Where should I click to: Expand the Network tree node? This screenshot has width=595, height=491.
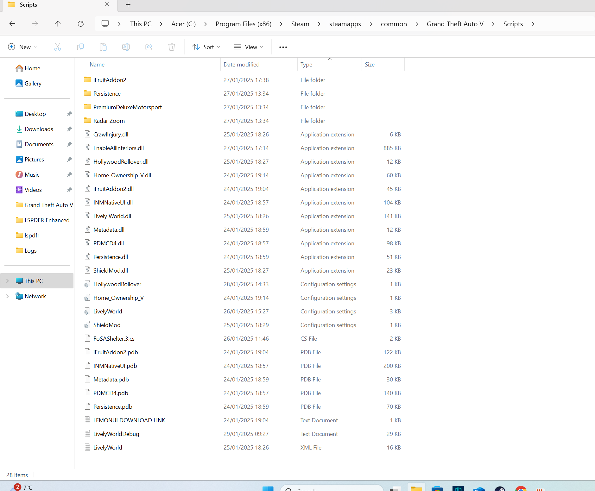click(x=8, y=296)
